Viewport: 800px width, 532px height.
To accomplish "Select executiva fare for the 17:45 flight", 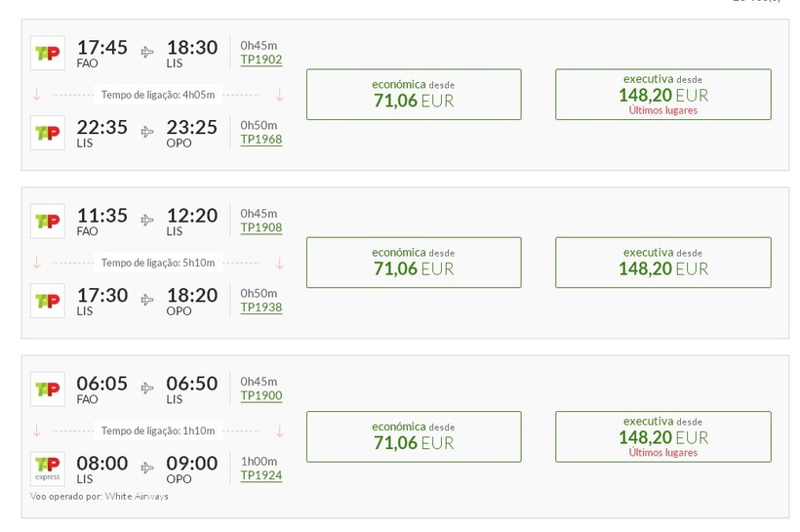I will (662, 94).
